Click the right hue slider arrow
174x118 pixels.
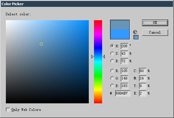click(x=104, y=57)
